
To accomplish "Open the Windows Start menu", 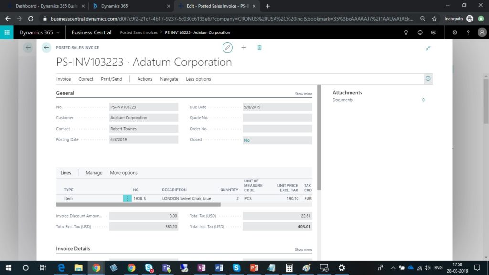I will (9, 268).
